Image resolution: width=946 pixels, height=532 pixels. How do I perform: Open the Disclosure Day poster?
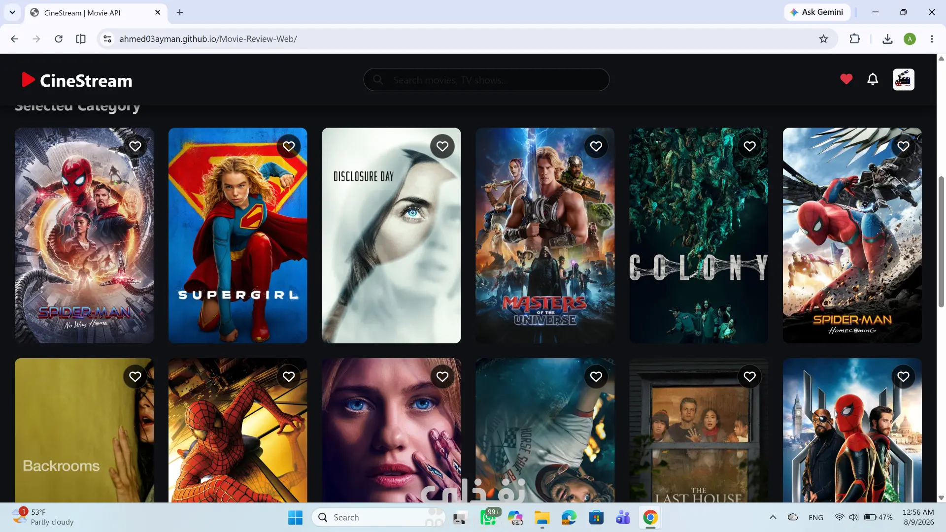[391, 235]
